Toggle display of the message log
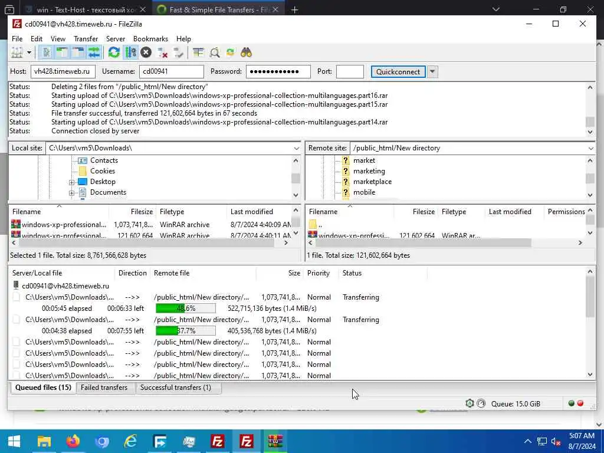This screenshot has height=453, width=604. [46, 52]
